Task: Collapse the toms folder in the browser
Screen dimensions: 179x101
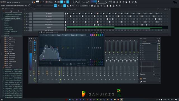Action: (8, 36)
